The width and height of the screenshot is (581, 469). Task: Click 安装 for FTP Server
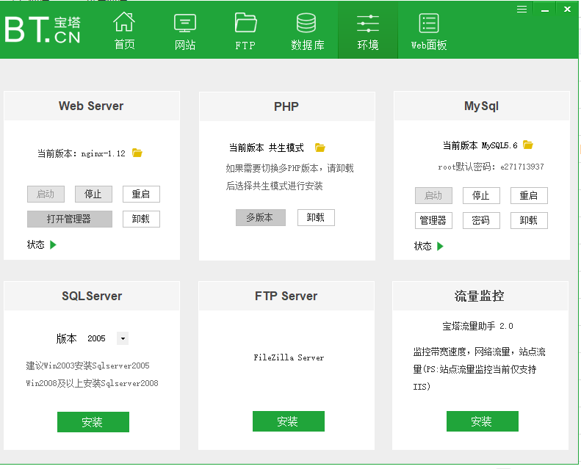[x=288, y=421]
